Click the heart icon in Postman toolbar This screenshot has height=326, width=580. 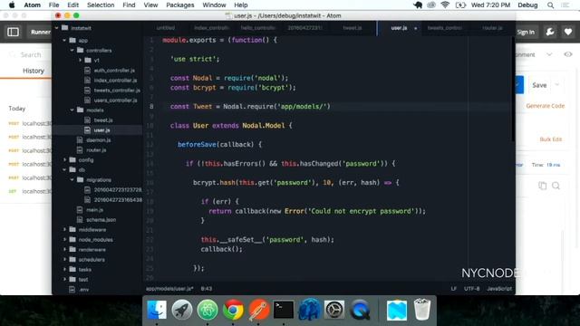pyautogui.click(x=568, y=32)
